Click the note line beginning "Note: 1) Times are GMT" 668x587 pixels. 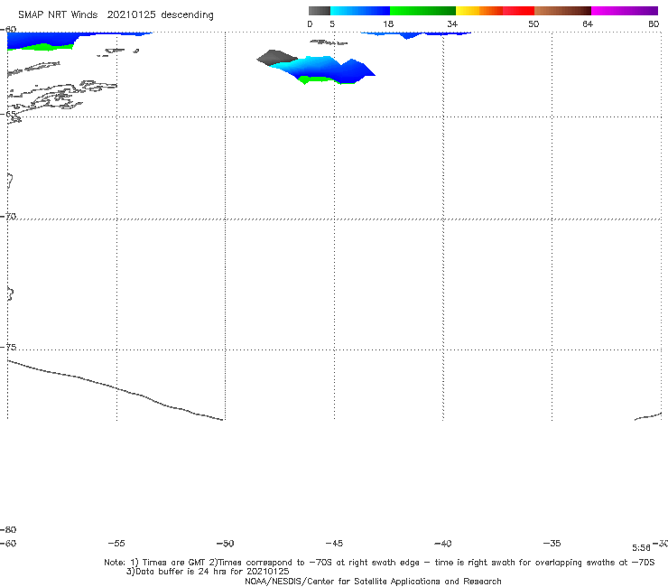pos(379,563)
